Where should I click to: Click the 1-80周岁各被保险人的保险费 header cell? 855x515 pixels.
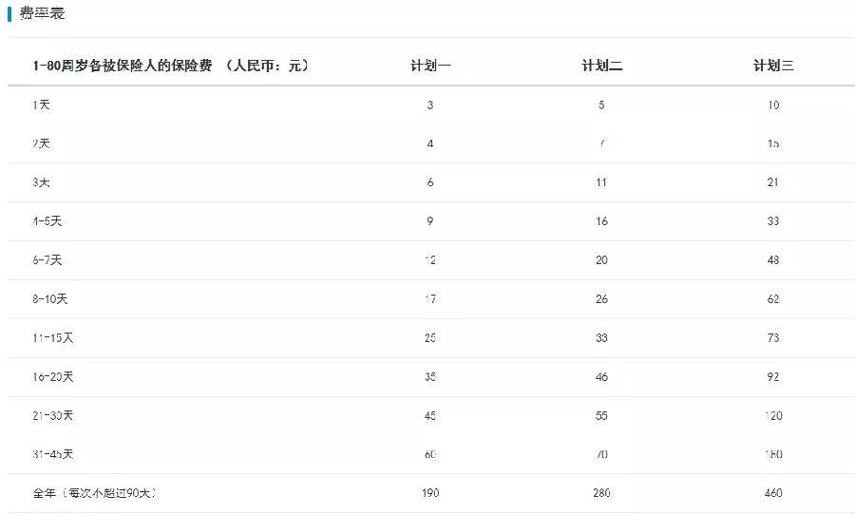pos(171,66)
